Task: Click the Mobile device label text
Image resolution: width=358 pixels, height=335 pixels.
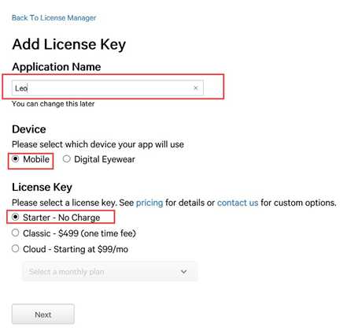Action: [36, 159]
